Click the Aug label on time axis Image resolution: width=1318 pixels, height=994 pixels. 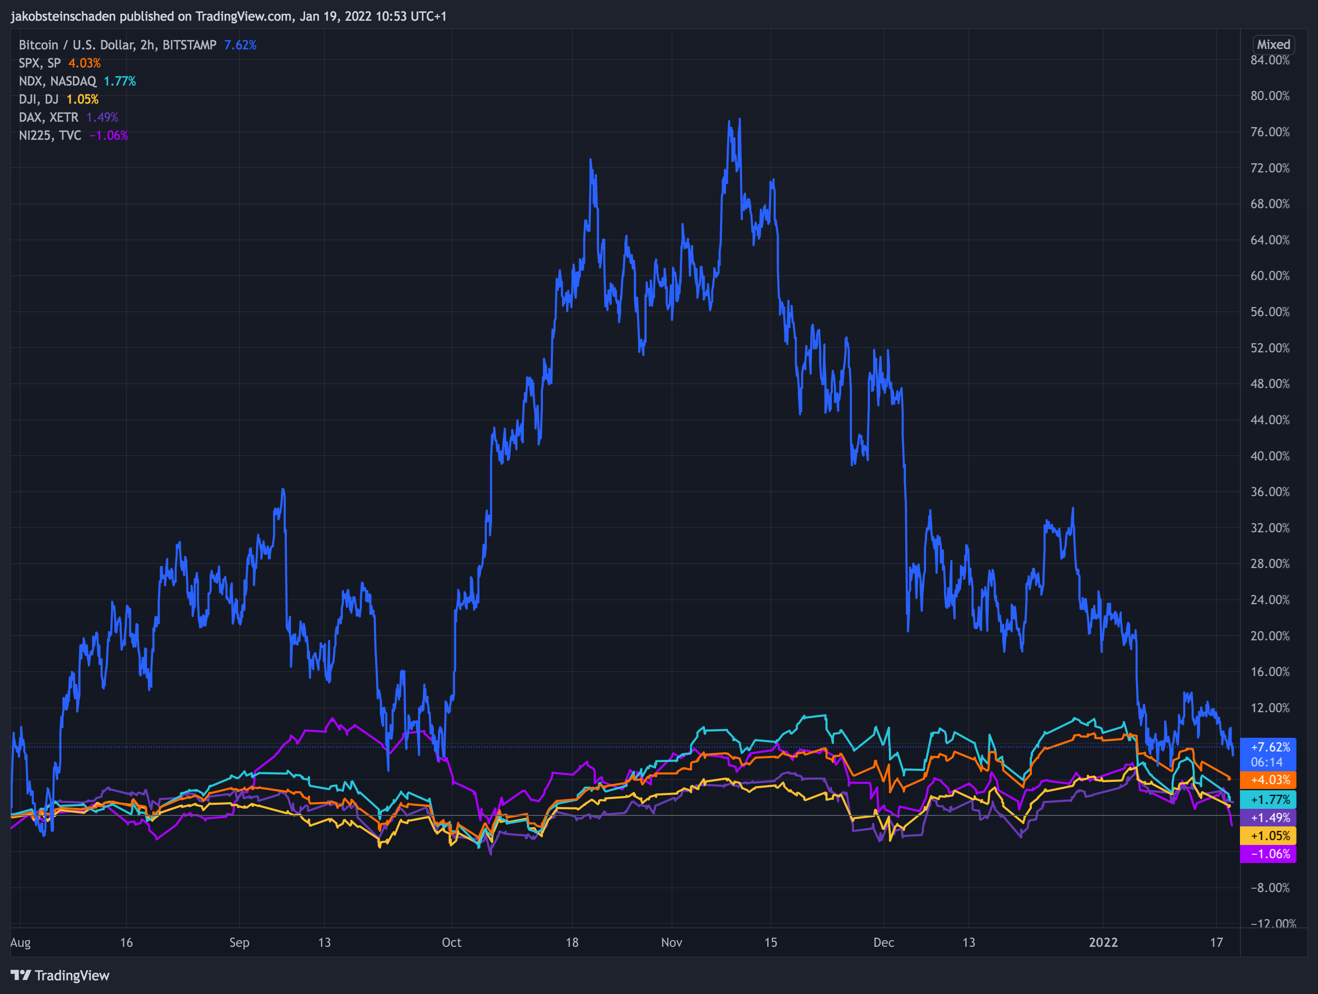(x=20, y=942)
